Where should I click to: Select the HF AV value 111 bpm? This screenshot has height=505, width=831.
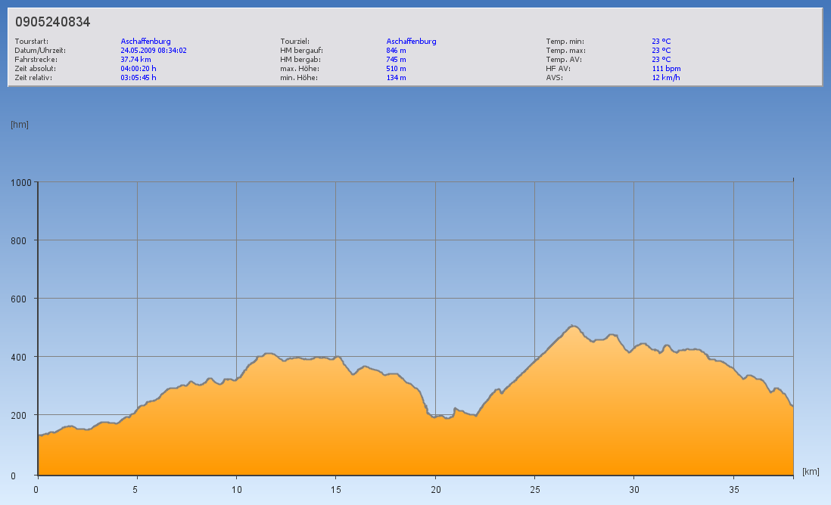(x=666, y=68)
